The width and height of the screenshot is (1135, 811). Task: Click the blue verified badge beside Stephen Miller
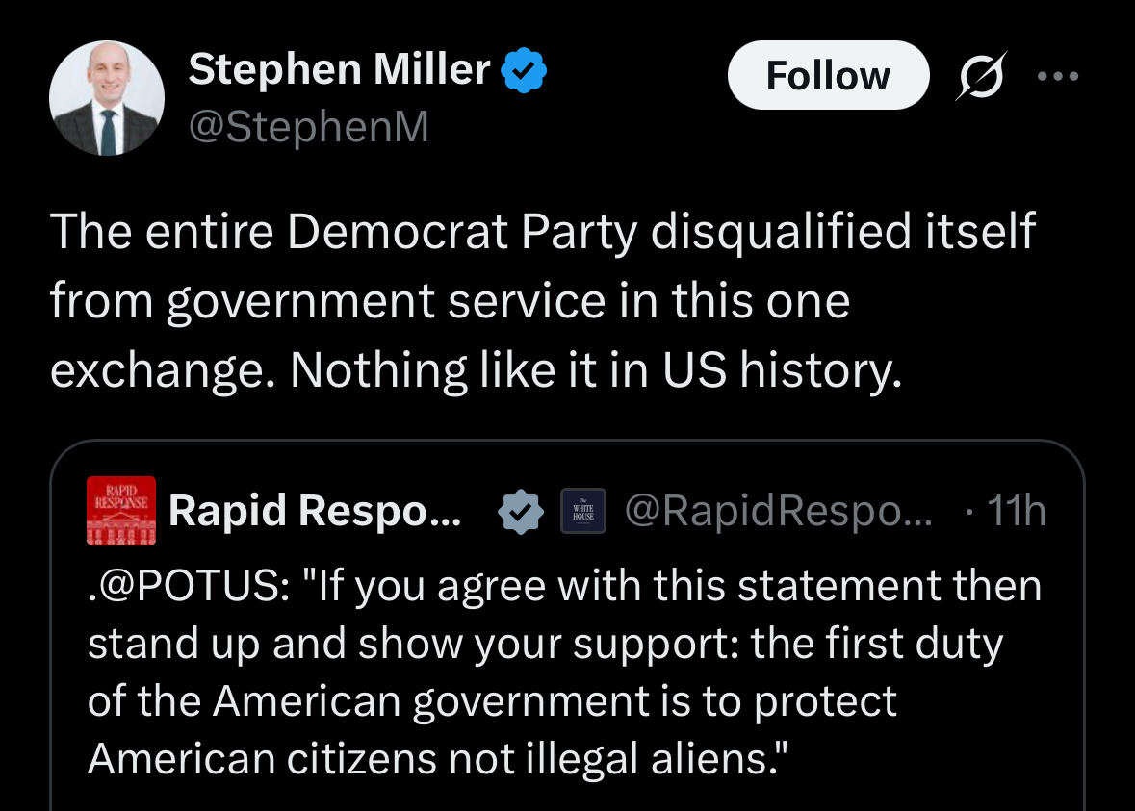point(525,71)
